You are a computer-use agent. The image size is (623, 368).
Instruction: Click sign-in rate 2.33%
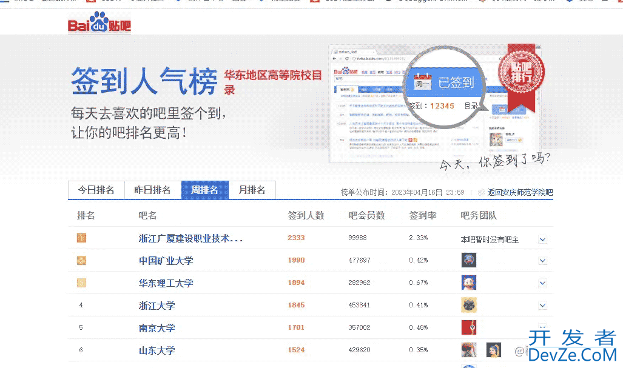pyautogui.click(x=419, y=238)
